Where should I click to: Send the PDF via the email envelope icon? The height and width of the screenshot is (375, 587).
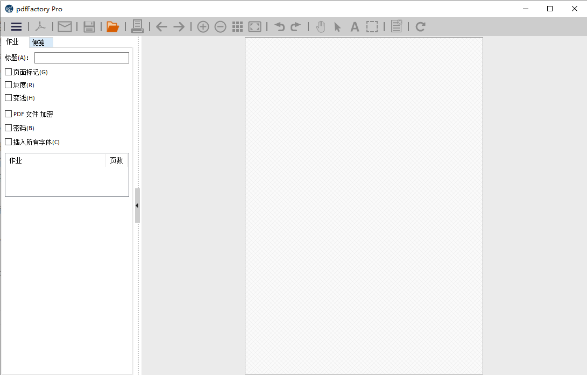tap(65, 27)
